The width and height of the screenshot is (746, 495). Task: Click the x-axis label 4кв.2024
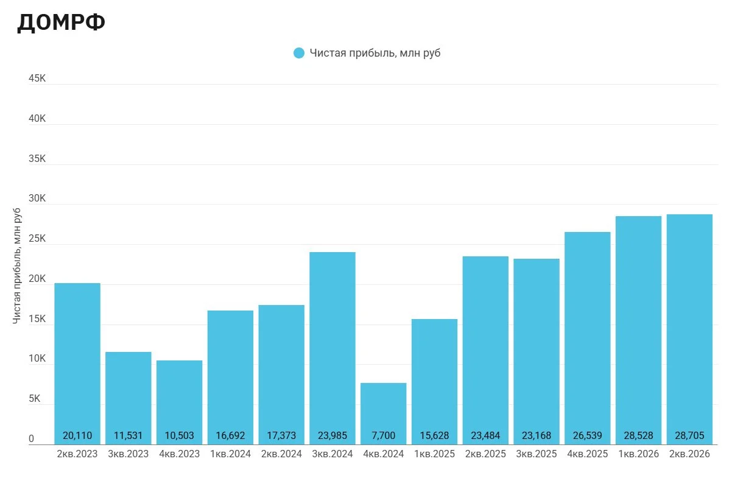(384, 454)
